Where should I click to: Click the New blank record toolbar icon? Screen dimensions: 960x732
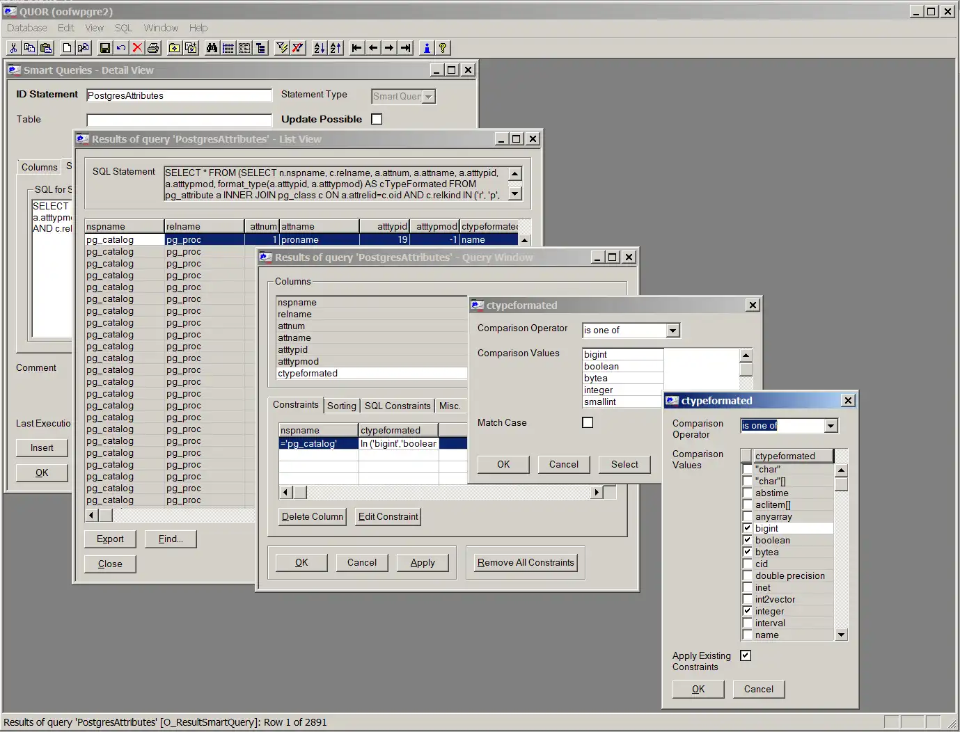tap(67, 48)
